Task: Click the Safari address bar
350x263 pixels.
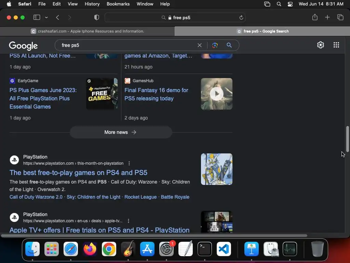Action: coord(175,17)
